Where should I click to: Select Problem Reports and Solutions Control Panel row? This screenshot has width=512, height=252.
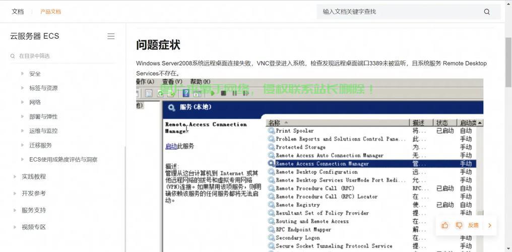pos(371,139)
